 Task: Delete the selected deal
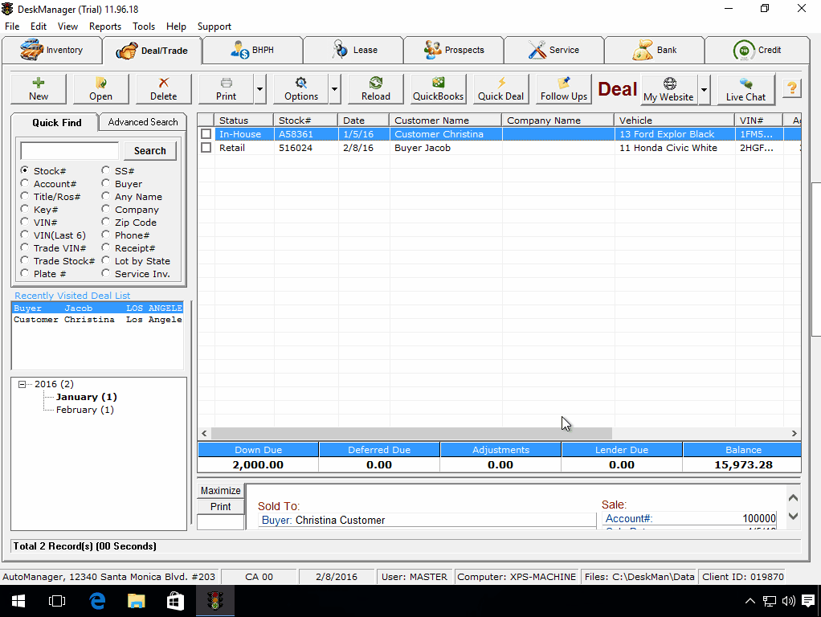pos(163,89)
